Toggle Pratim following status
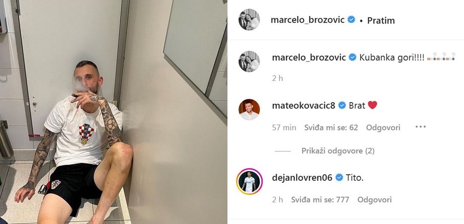464x224 pixels. pyautogui.click(x=381, y=20)
